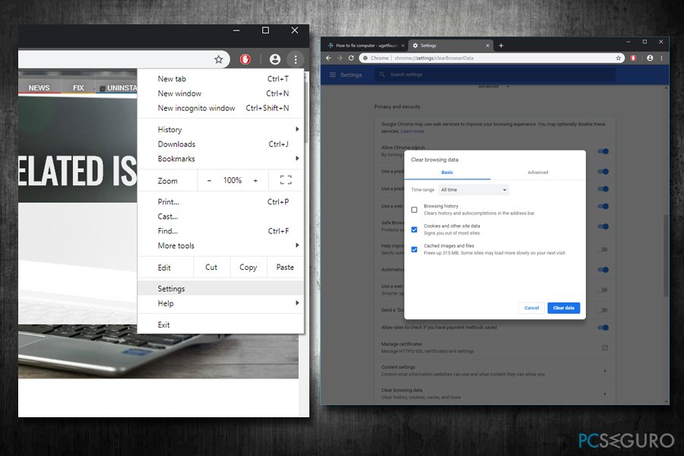Maximize the left Chrome window
The width and height of the screenshot is (684, 456).
pyautogui.click(x=265, y=30)
